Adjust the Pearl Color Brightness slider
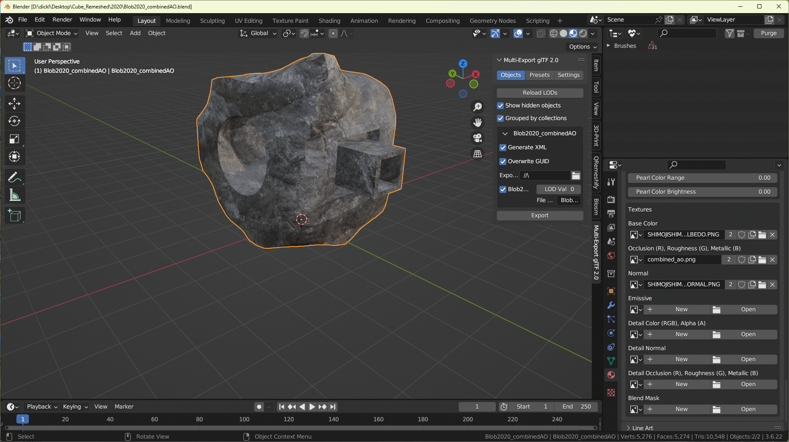This screenshot has height=442, width=789. [x=702, y=192]
